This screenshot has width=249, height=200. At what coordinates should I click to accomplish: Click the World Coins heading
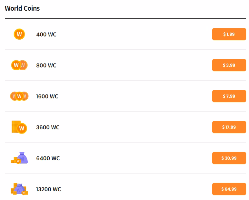[x=22, y=8]
